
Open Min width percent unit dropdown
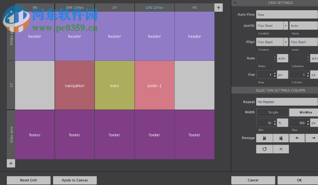click(282, 123)
